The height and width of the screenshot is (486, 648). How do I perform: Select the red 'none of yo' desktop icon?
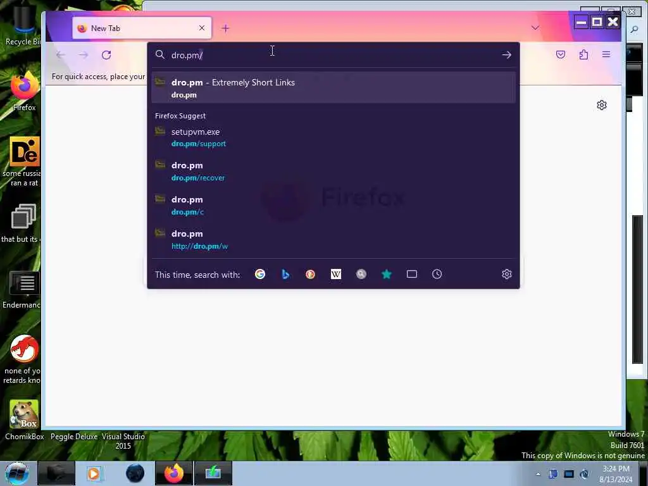tap(23, 359)
